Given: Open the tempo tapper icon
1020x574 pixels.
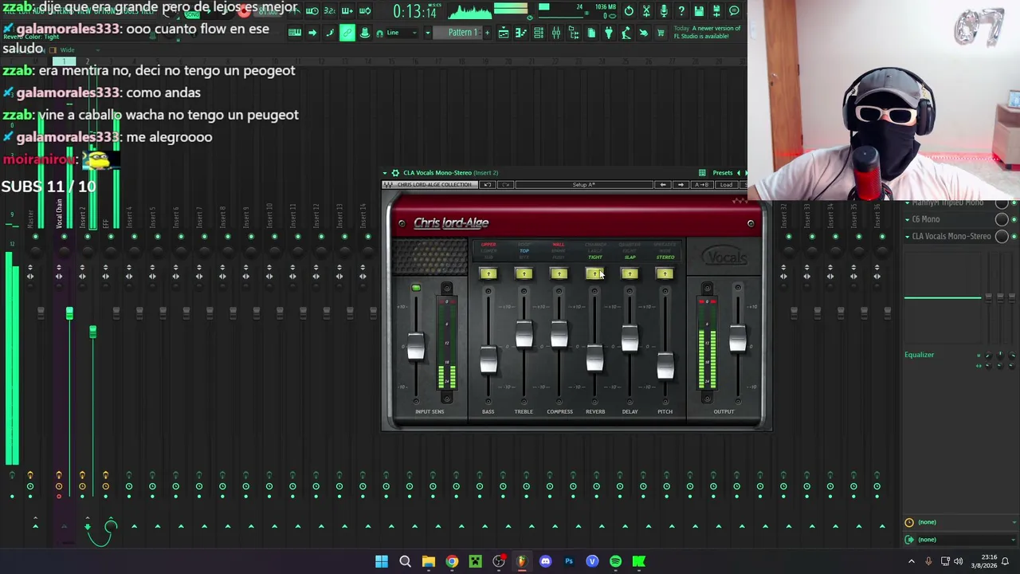Looking at the screenshot, I should (x=626, y=33).
